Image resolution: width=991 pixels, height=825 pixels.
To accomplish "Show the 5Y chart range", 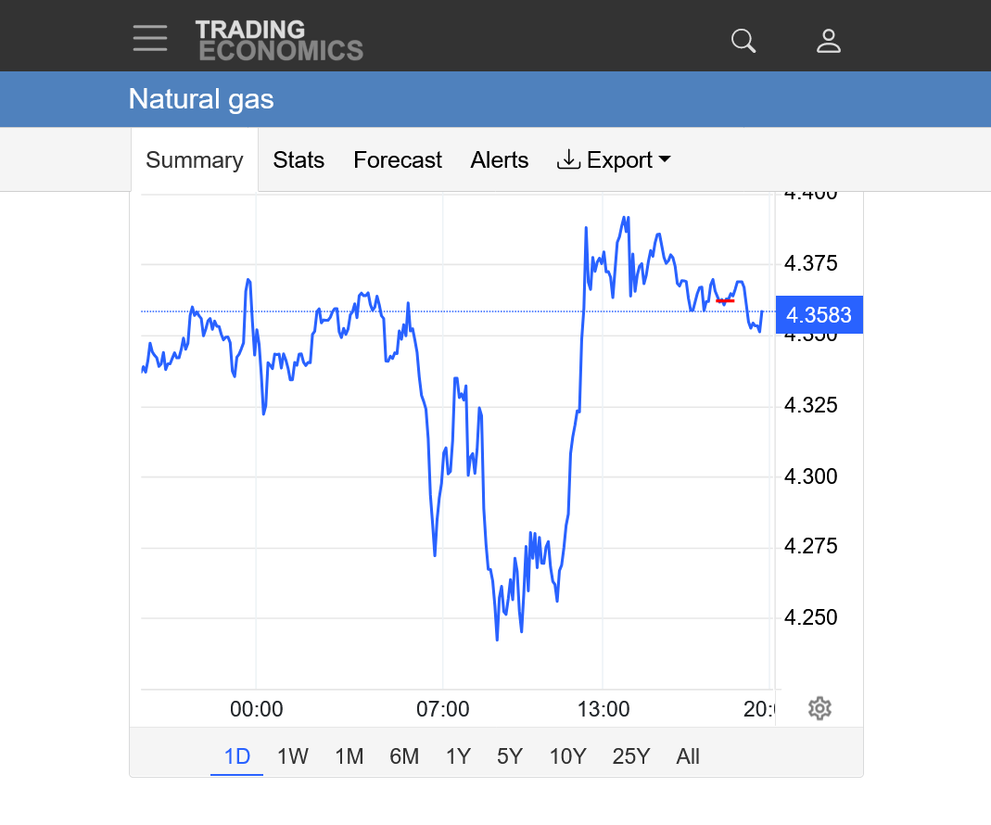I will click(510, 756).
